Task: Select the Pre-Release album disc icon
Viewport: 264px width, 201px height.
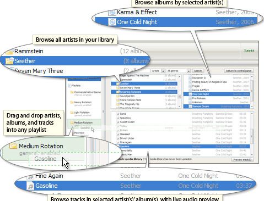Action: [190, 98]
